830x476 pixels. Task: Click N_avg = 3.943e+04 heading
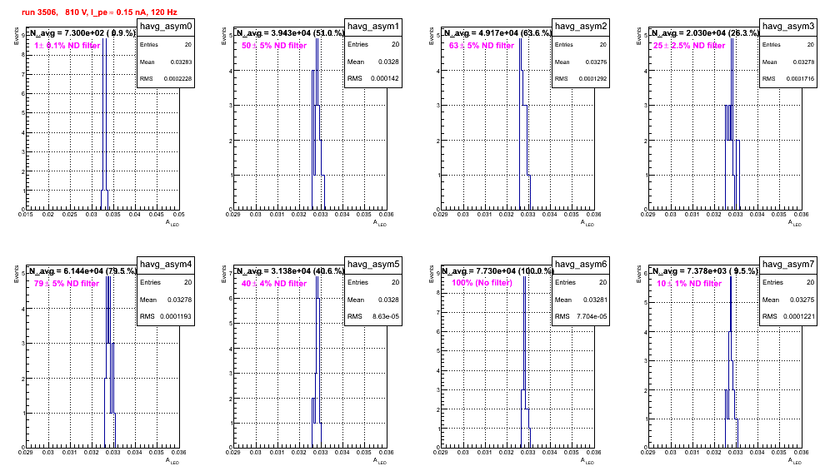pyautogui.click(x=290, y=32)
